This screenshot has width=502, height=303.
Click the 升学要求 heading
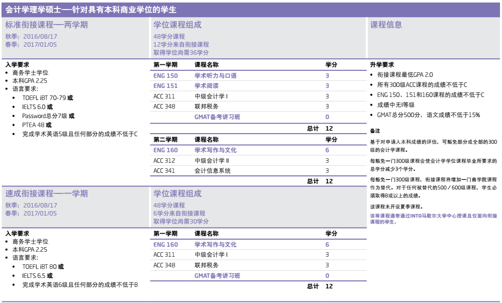point(382,65)
